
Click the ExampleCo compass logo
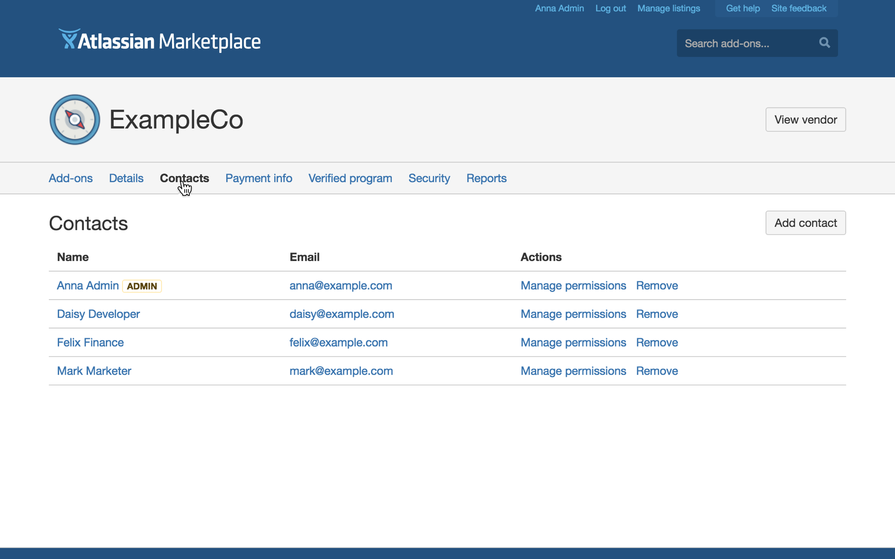tap(75, 120)
